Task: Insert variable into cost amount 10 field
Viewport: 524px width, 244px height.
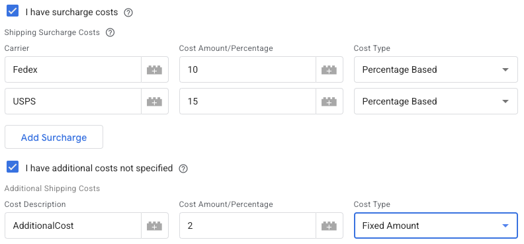Action: point(329,69)
